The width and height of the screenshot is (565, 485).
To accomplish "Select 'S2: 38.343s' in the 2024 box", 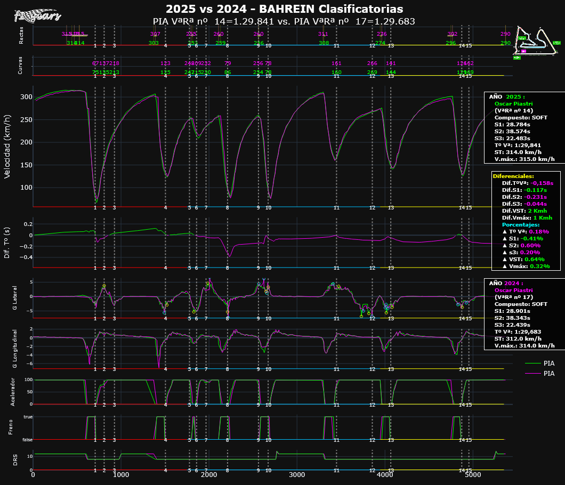I will tap(512, 318).
